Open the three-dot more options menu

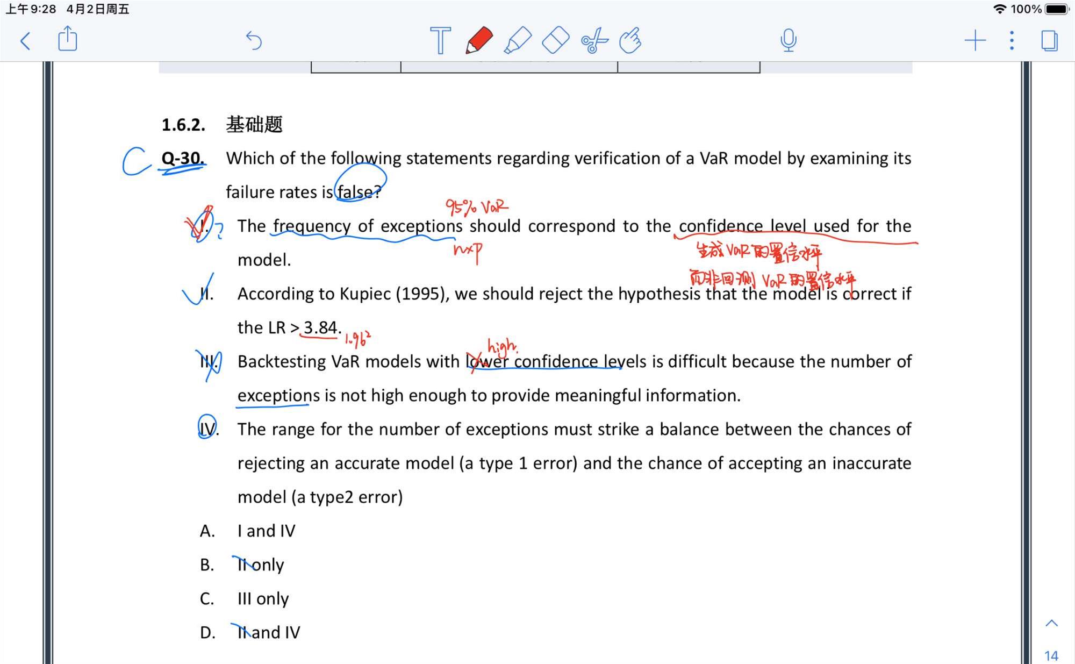tap(1012, 41)
